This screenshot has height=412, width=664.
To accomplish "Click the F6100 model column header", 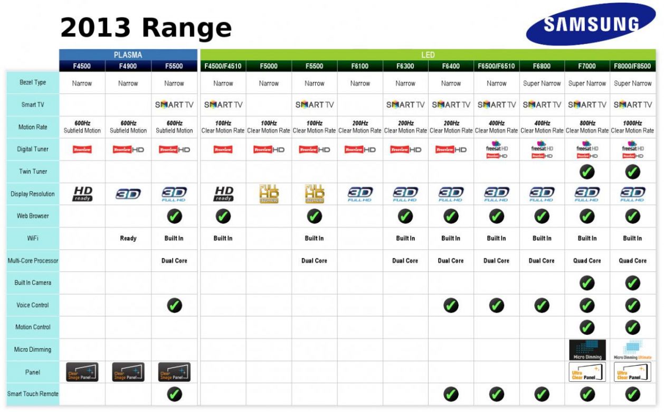I will coord(360,66).
